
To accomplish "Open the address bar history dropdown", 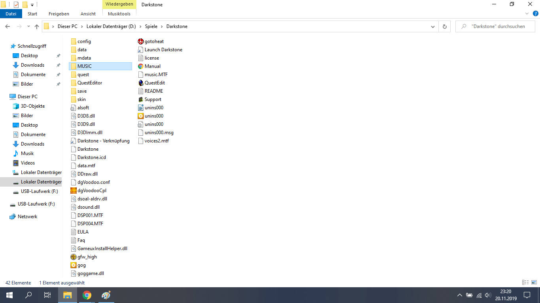I will coord(433,26).
